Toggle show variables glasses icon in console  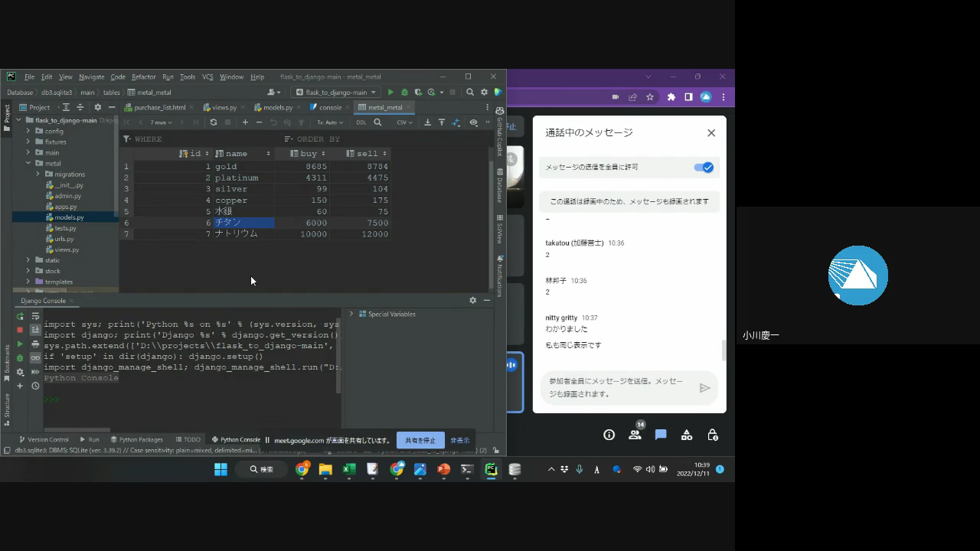35,358
